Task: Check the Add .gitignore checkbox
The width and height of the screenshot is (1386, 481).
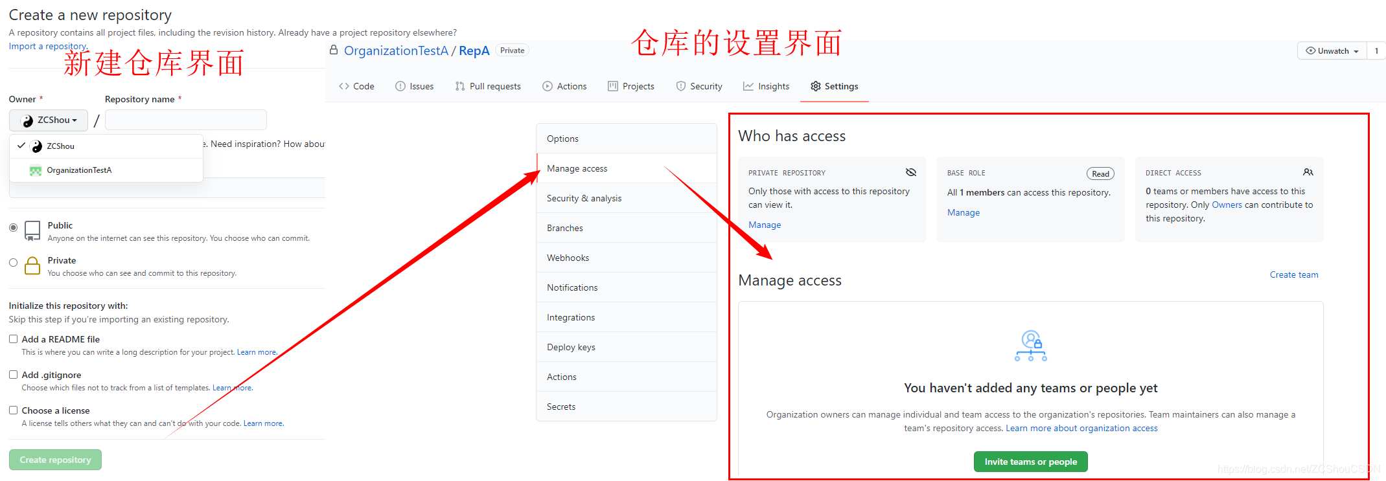Action: (13, 374)
